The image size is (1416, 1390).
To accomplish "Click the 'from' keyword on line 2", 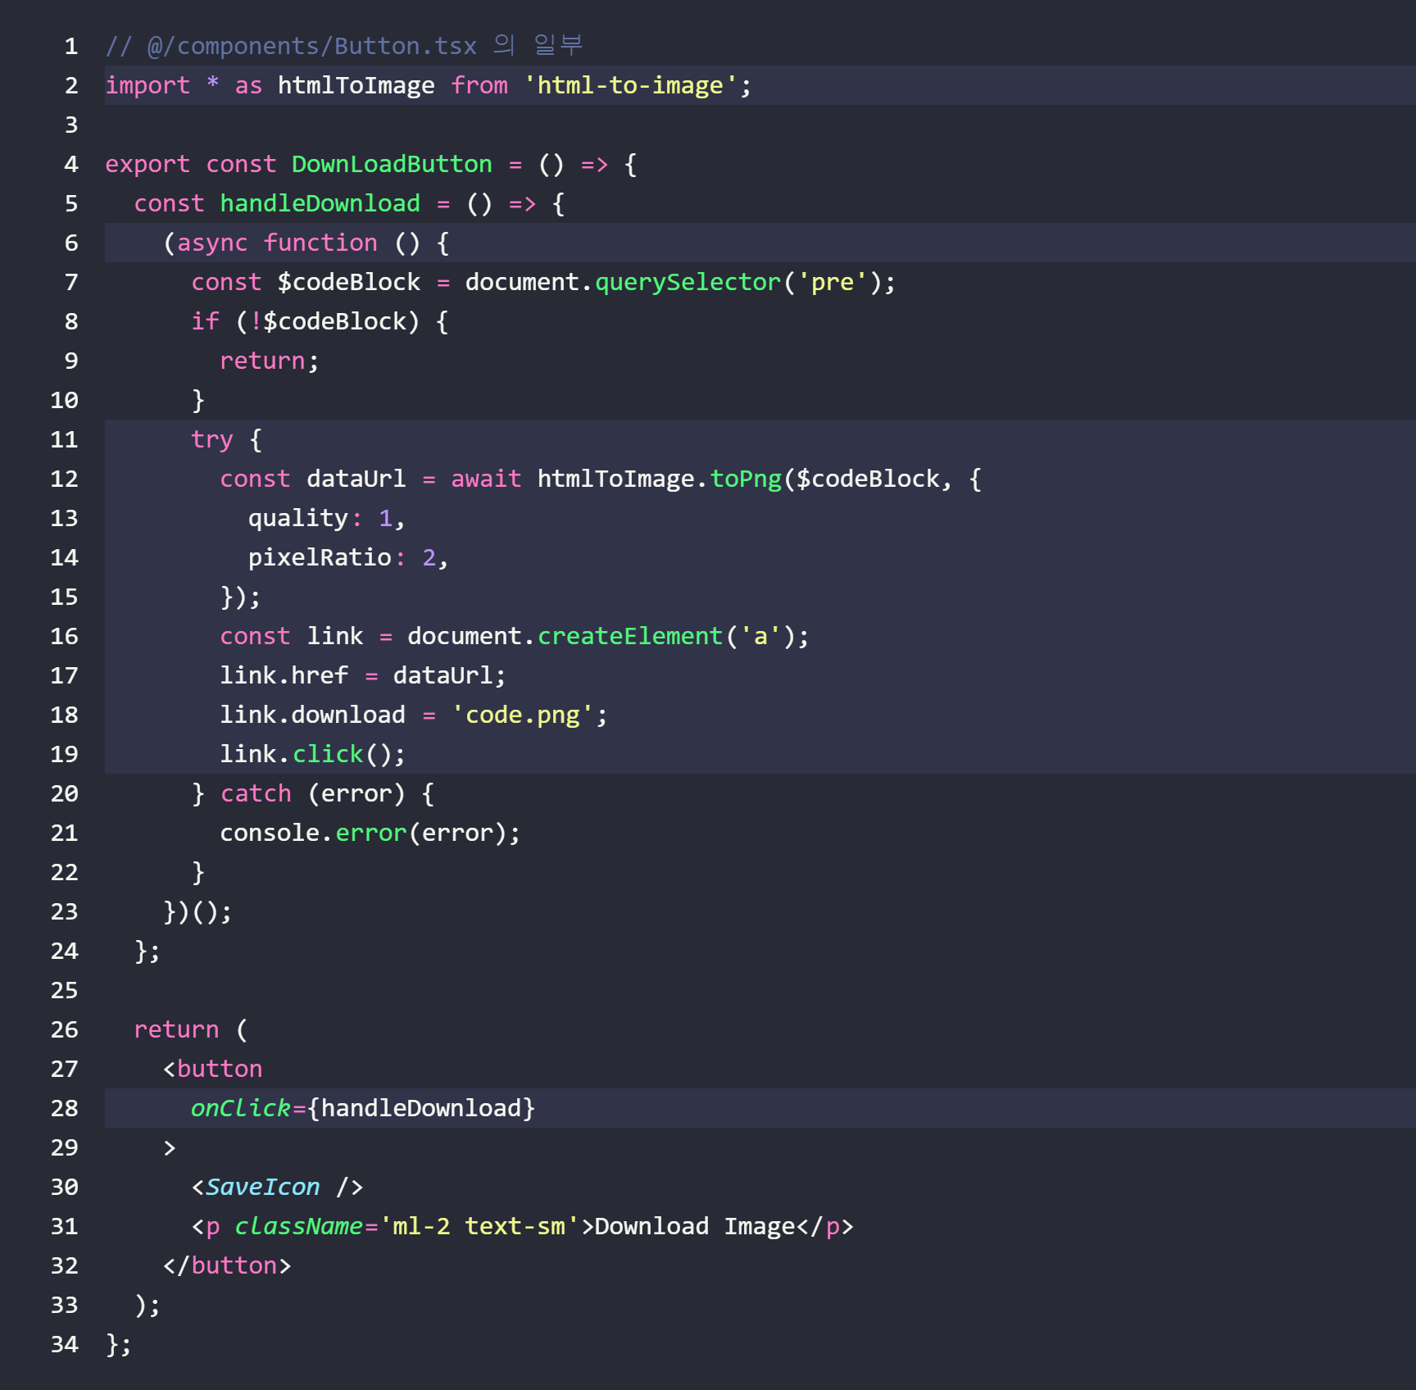I will tap(479, 85).
